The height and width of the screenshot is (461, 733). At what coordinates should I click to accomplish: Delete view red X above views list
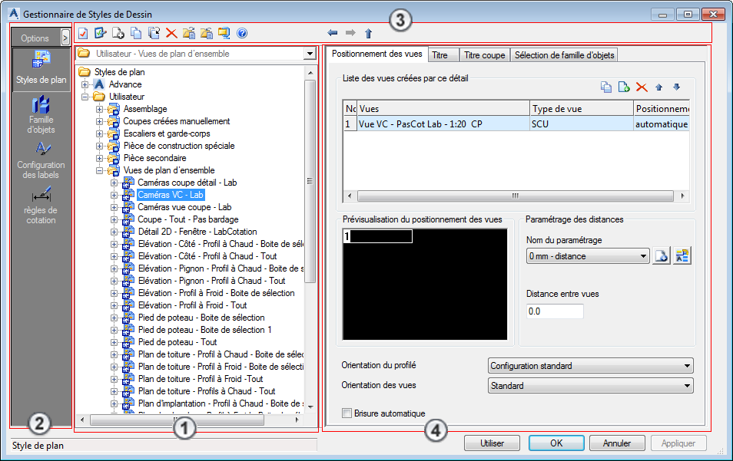(642, 87)
